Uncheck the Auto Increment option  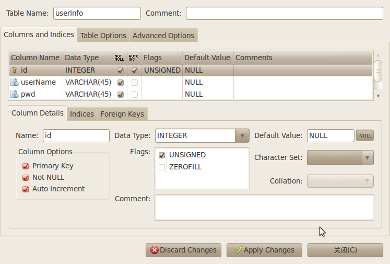(26, 189)
